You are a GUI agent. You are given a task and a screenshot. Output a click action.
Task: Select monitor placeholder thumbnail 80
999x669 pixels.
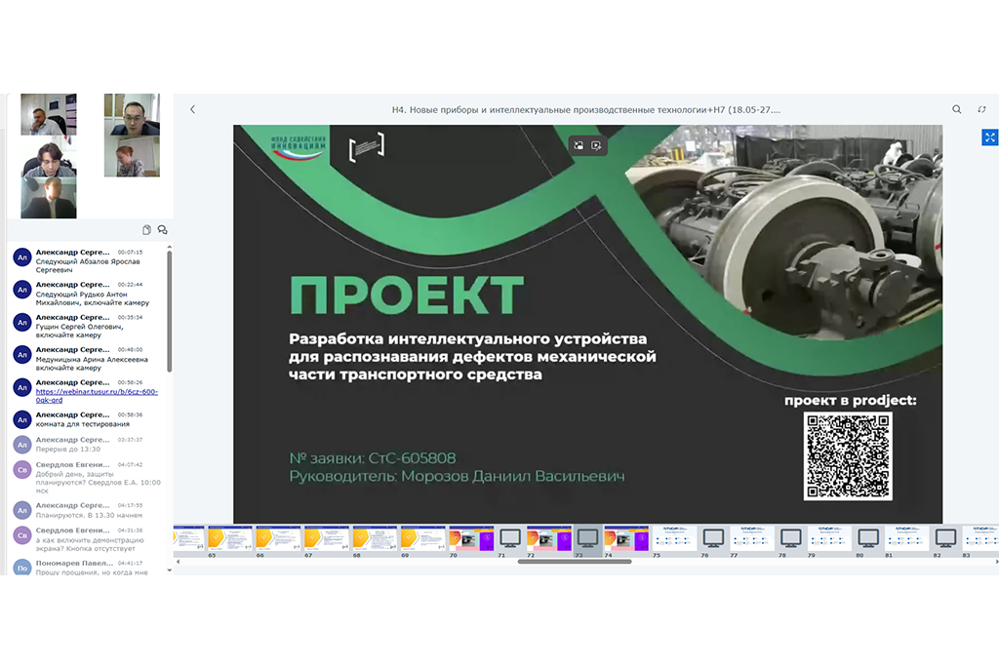click(868, 538)
